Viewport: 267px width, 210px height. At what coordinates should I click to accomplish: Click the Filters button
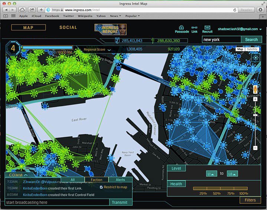(x=250, y=200)
